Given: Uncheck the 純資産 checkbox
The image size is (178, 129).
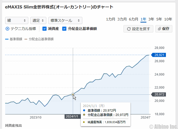Looking at the screenshot, I should (44, 29).
